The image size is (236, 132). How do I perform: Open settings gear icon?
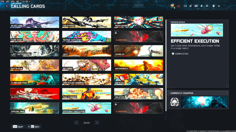click(x=207, y=6)
